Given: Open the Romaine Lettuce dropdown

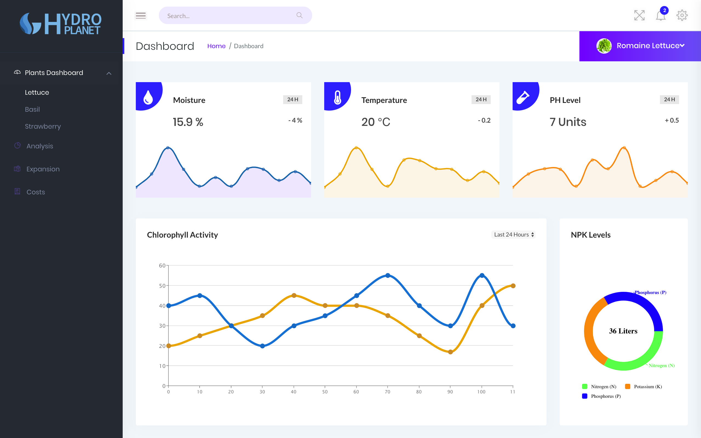Looking at the screenshot, I should click(x=640, y=46).
